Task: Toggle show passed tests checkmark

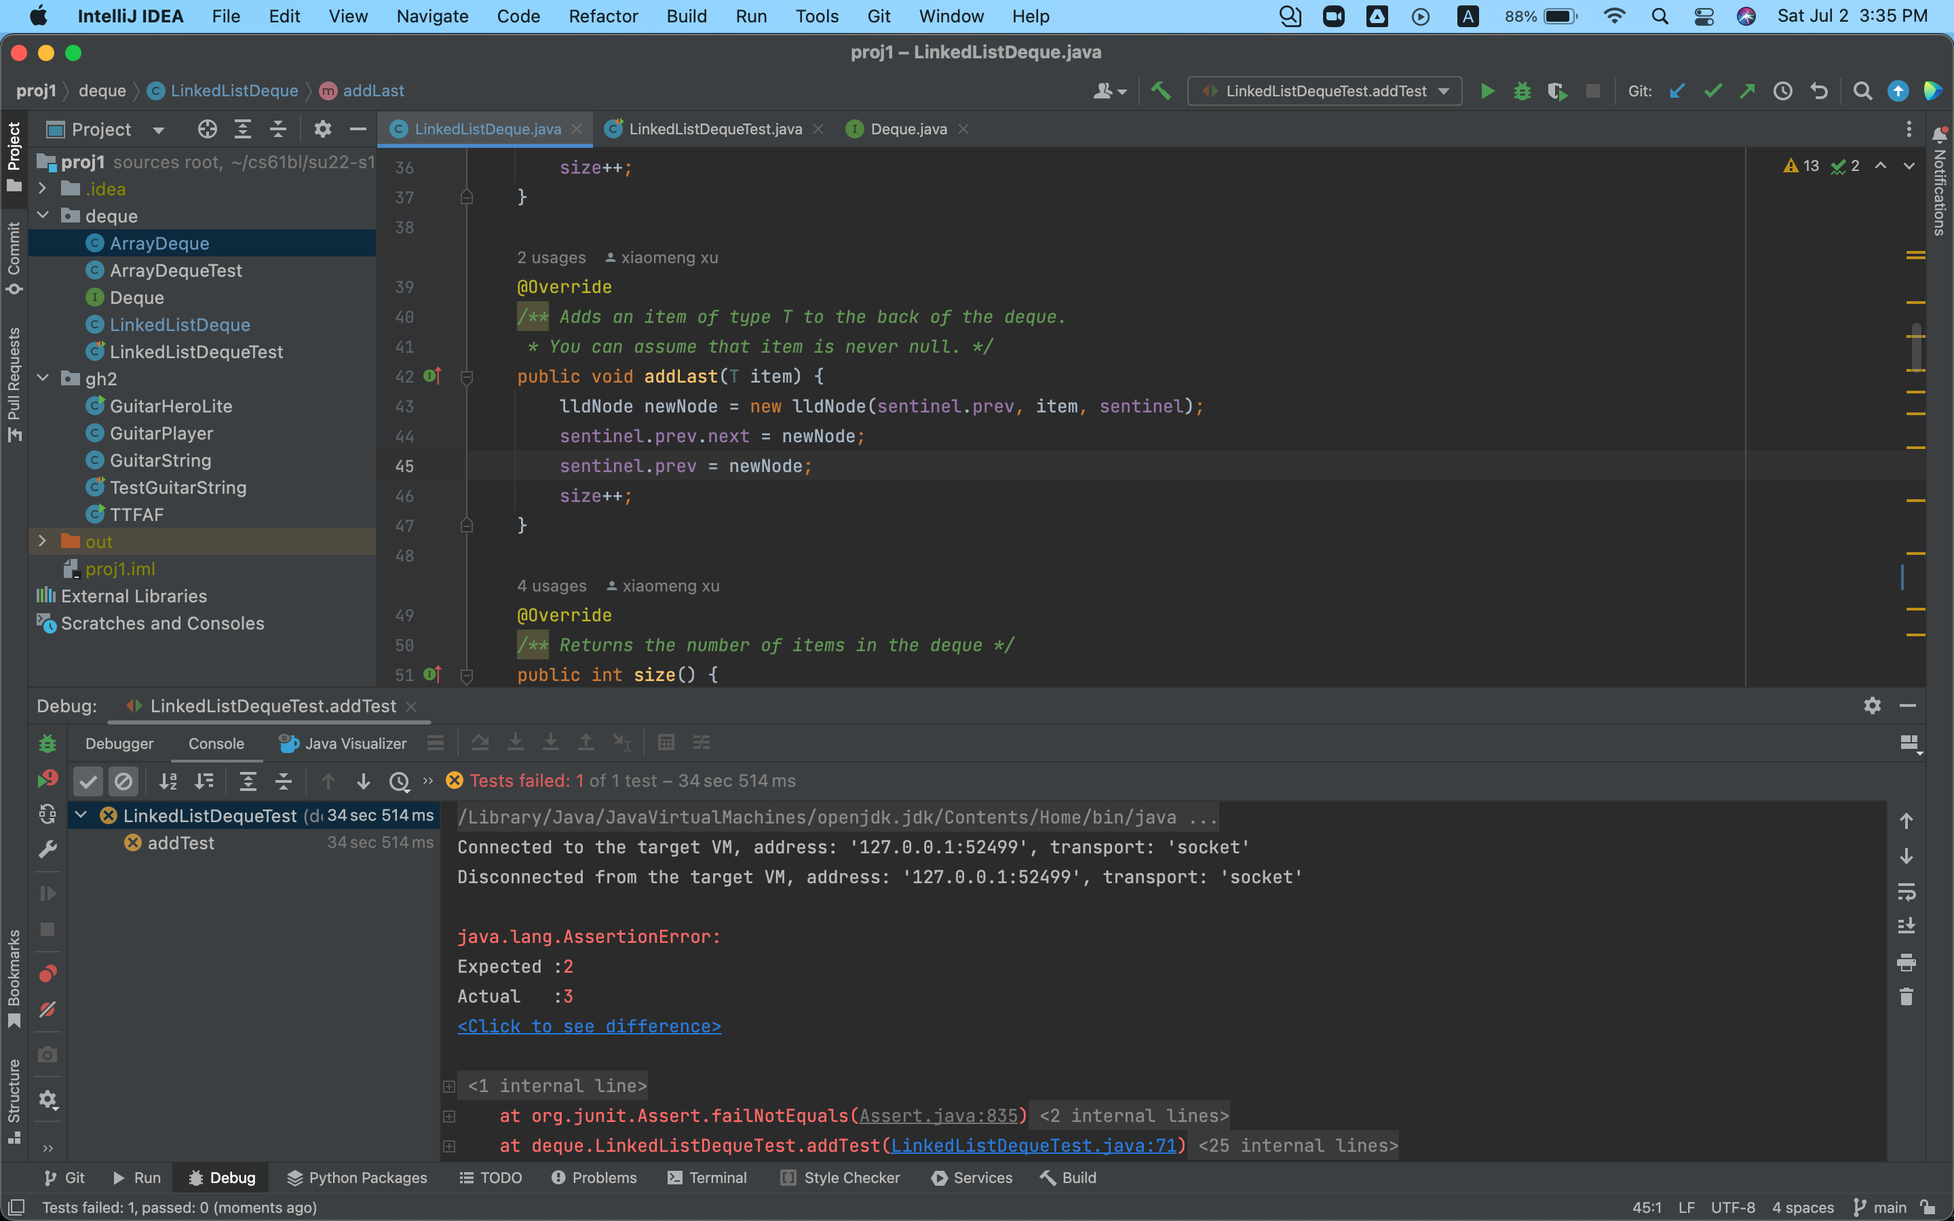Action: click(88, 781)
